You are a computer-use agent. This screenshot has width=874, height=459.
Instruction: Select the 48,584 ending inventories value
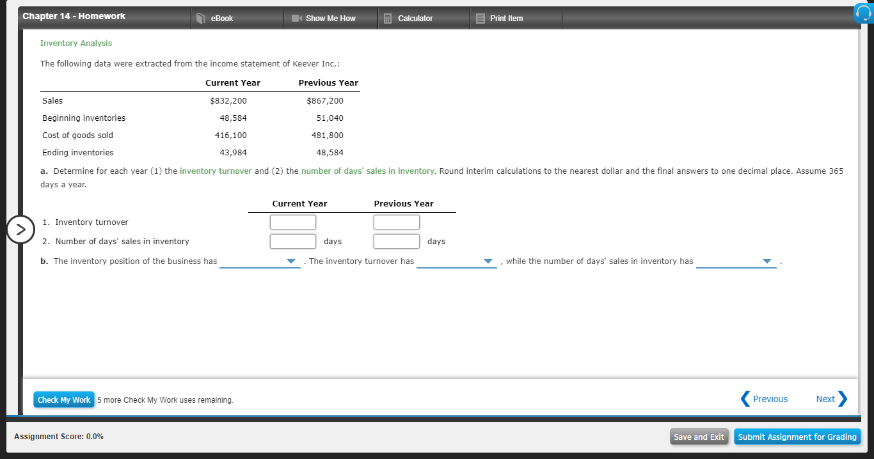point(330,153)
